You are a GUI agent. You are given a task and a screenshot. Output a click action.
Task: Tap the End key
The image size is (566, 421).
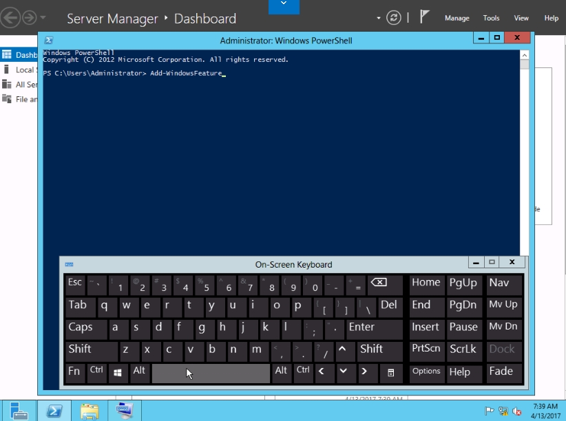click(427, 307)
